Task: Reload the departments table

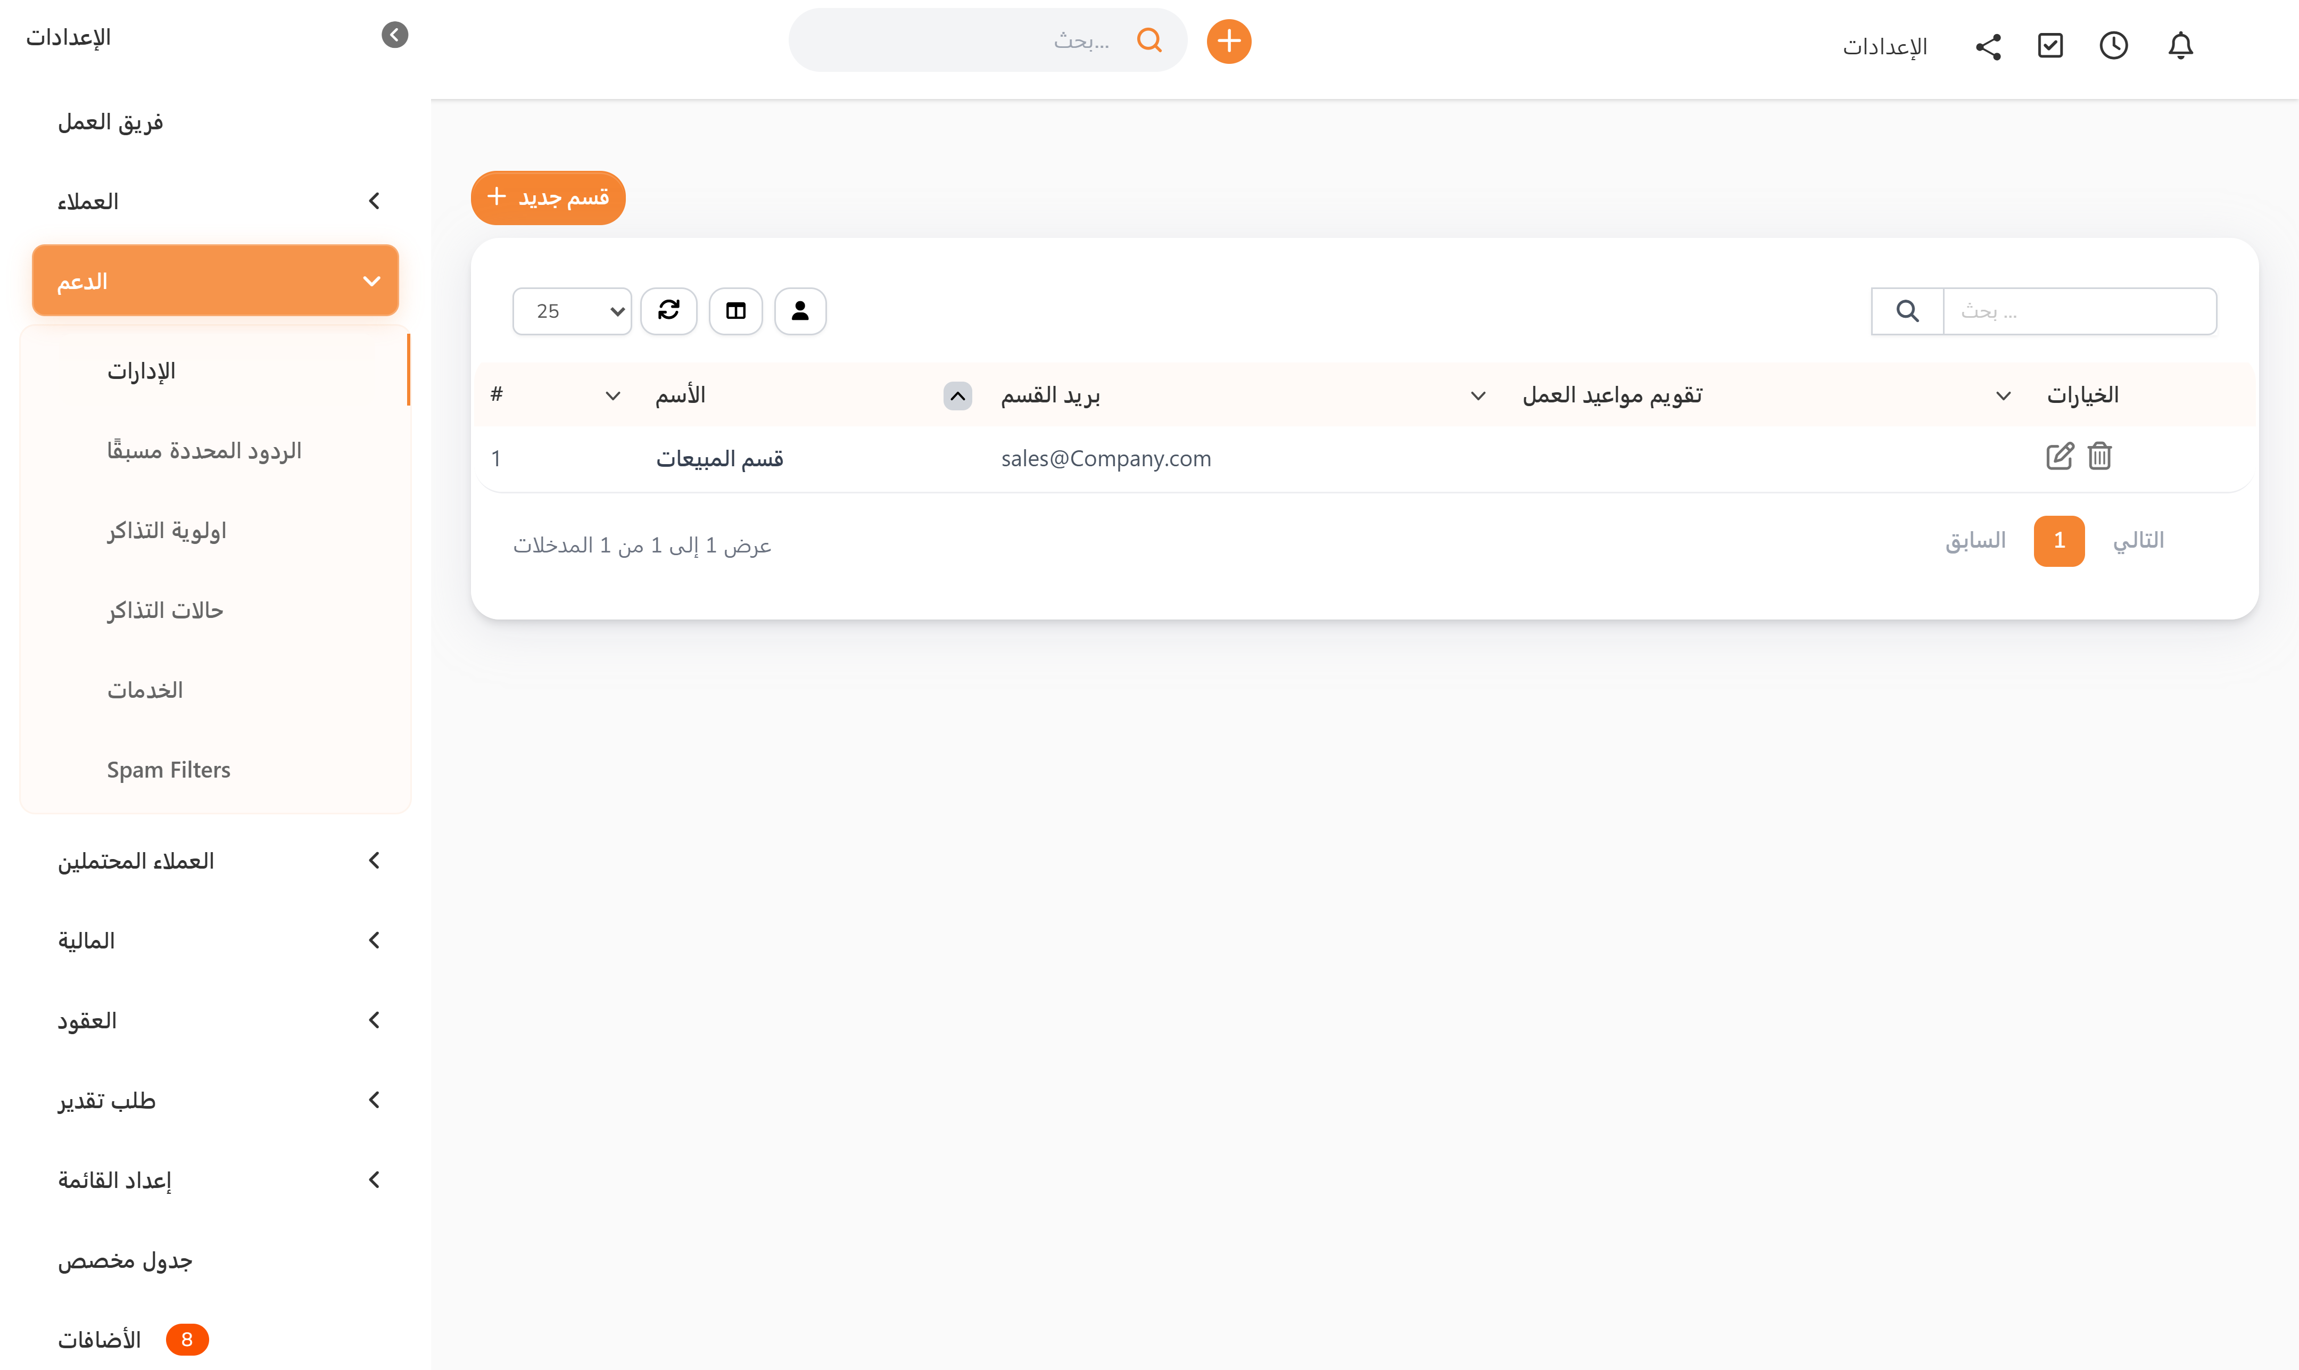Action: 669,311
